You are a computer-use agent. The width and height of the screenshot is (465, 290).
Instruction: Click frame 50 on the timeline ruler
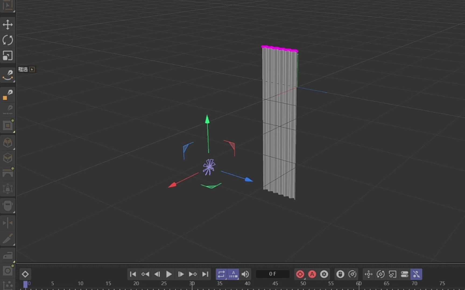[303, 283]
